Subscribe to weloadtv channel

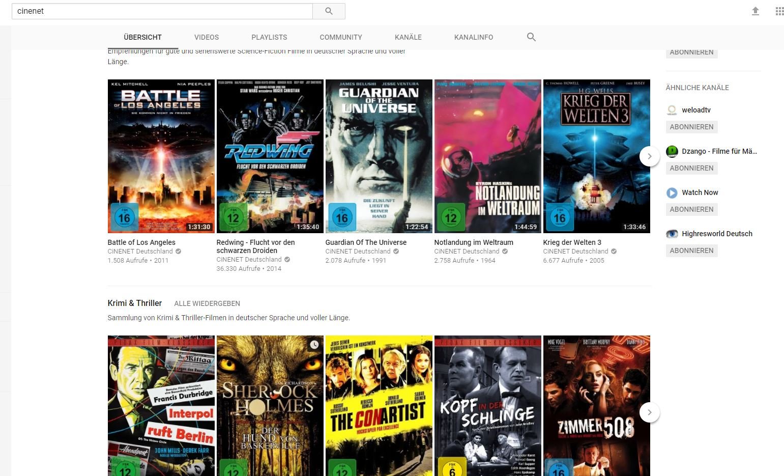click(691, 127)
